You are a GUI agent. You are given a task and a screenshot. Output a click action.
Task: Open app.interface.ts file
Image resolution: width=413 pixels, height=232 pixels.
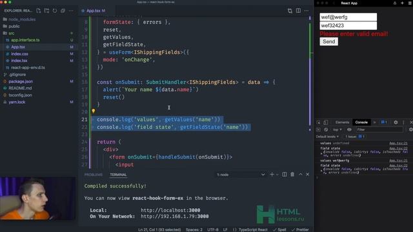25,40
